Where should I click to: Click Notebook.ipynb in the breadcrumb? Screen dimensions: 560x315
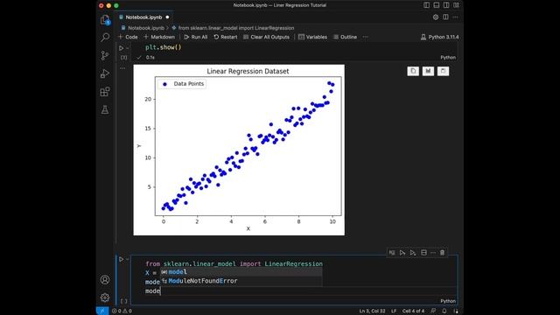[146, 28]
